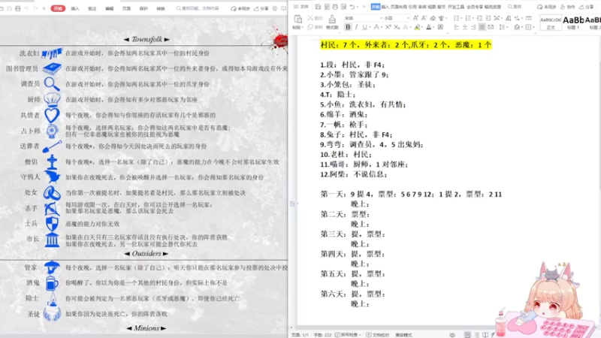Click the increase font size icon
This screenshot has height=338, width=601.
pyautogui.click(x=415, y=18)
